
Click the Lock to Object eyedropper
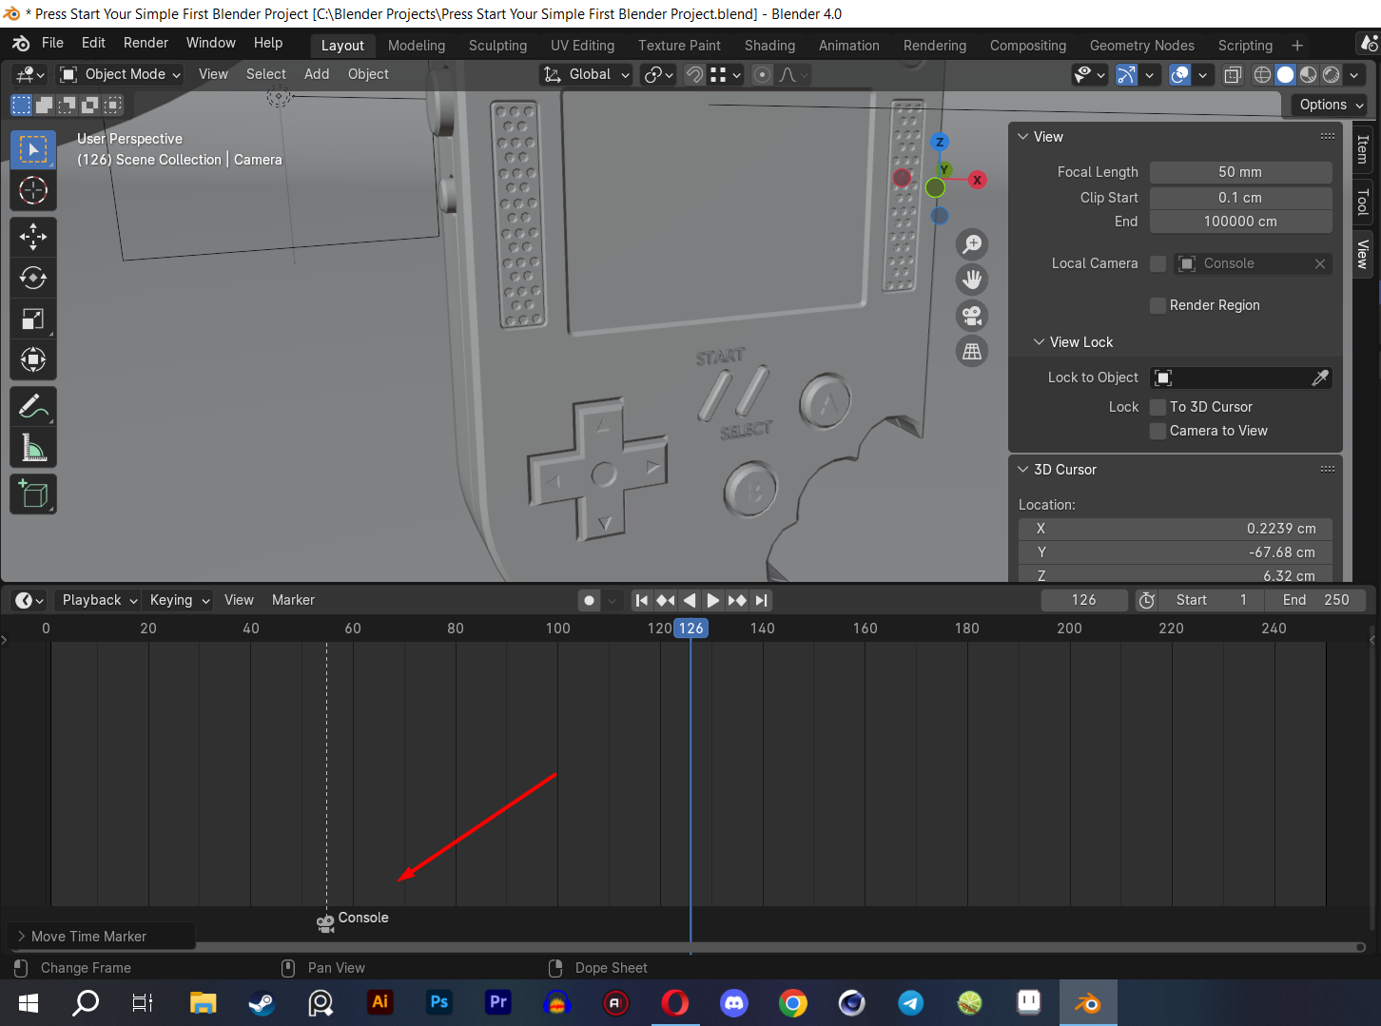pyautogui.click(x=1320, y=377)
